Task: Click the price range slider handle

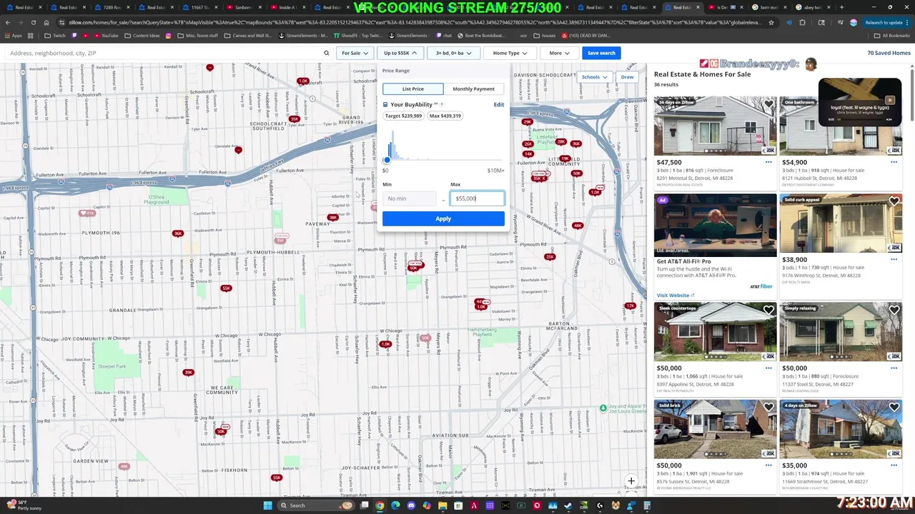Action: [387, 160]
